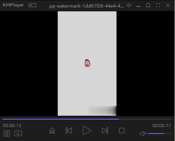Open a file with the eject icon
The height and width of the screenshot is (141, 175).
(x=52, y=130)
